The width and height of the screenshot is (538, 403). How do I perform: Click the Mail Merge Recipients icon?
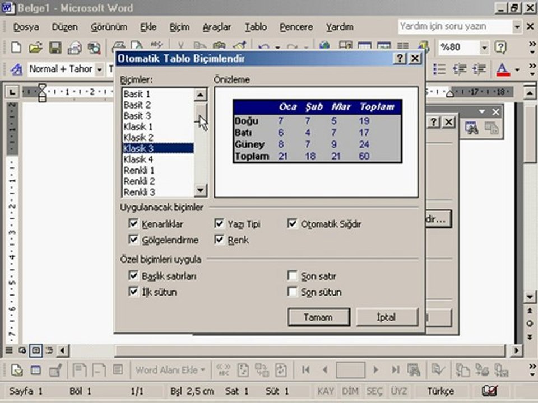point(55,370)
